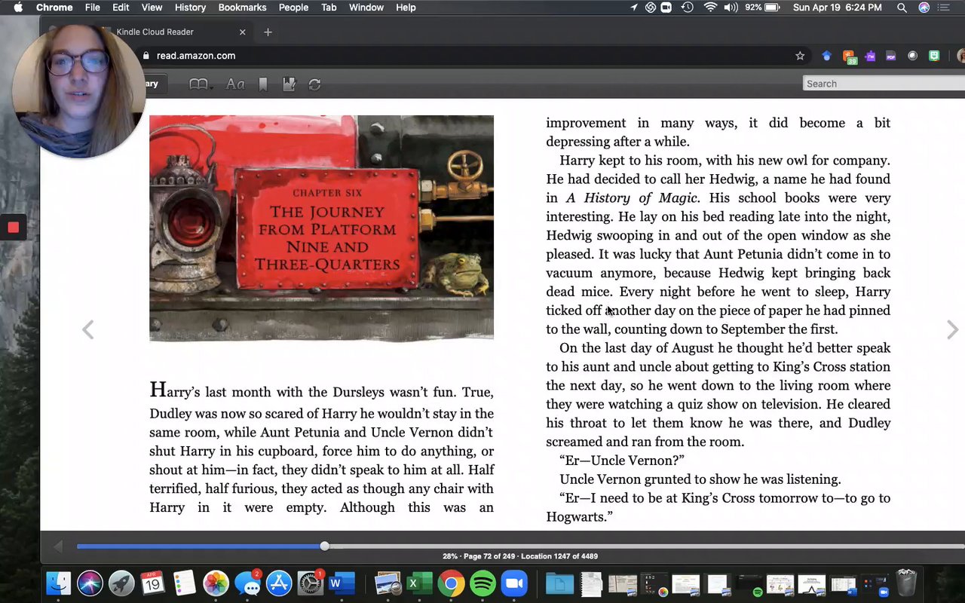Click the gray circle record extension
This screenshot has height=603, width=965.
point(912,56)
